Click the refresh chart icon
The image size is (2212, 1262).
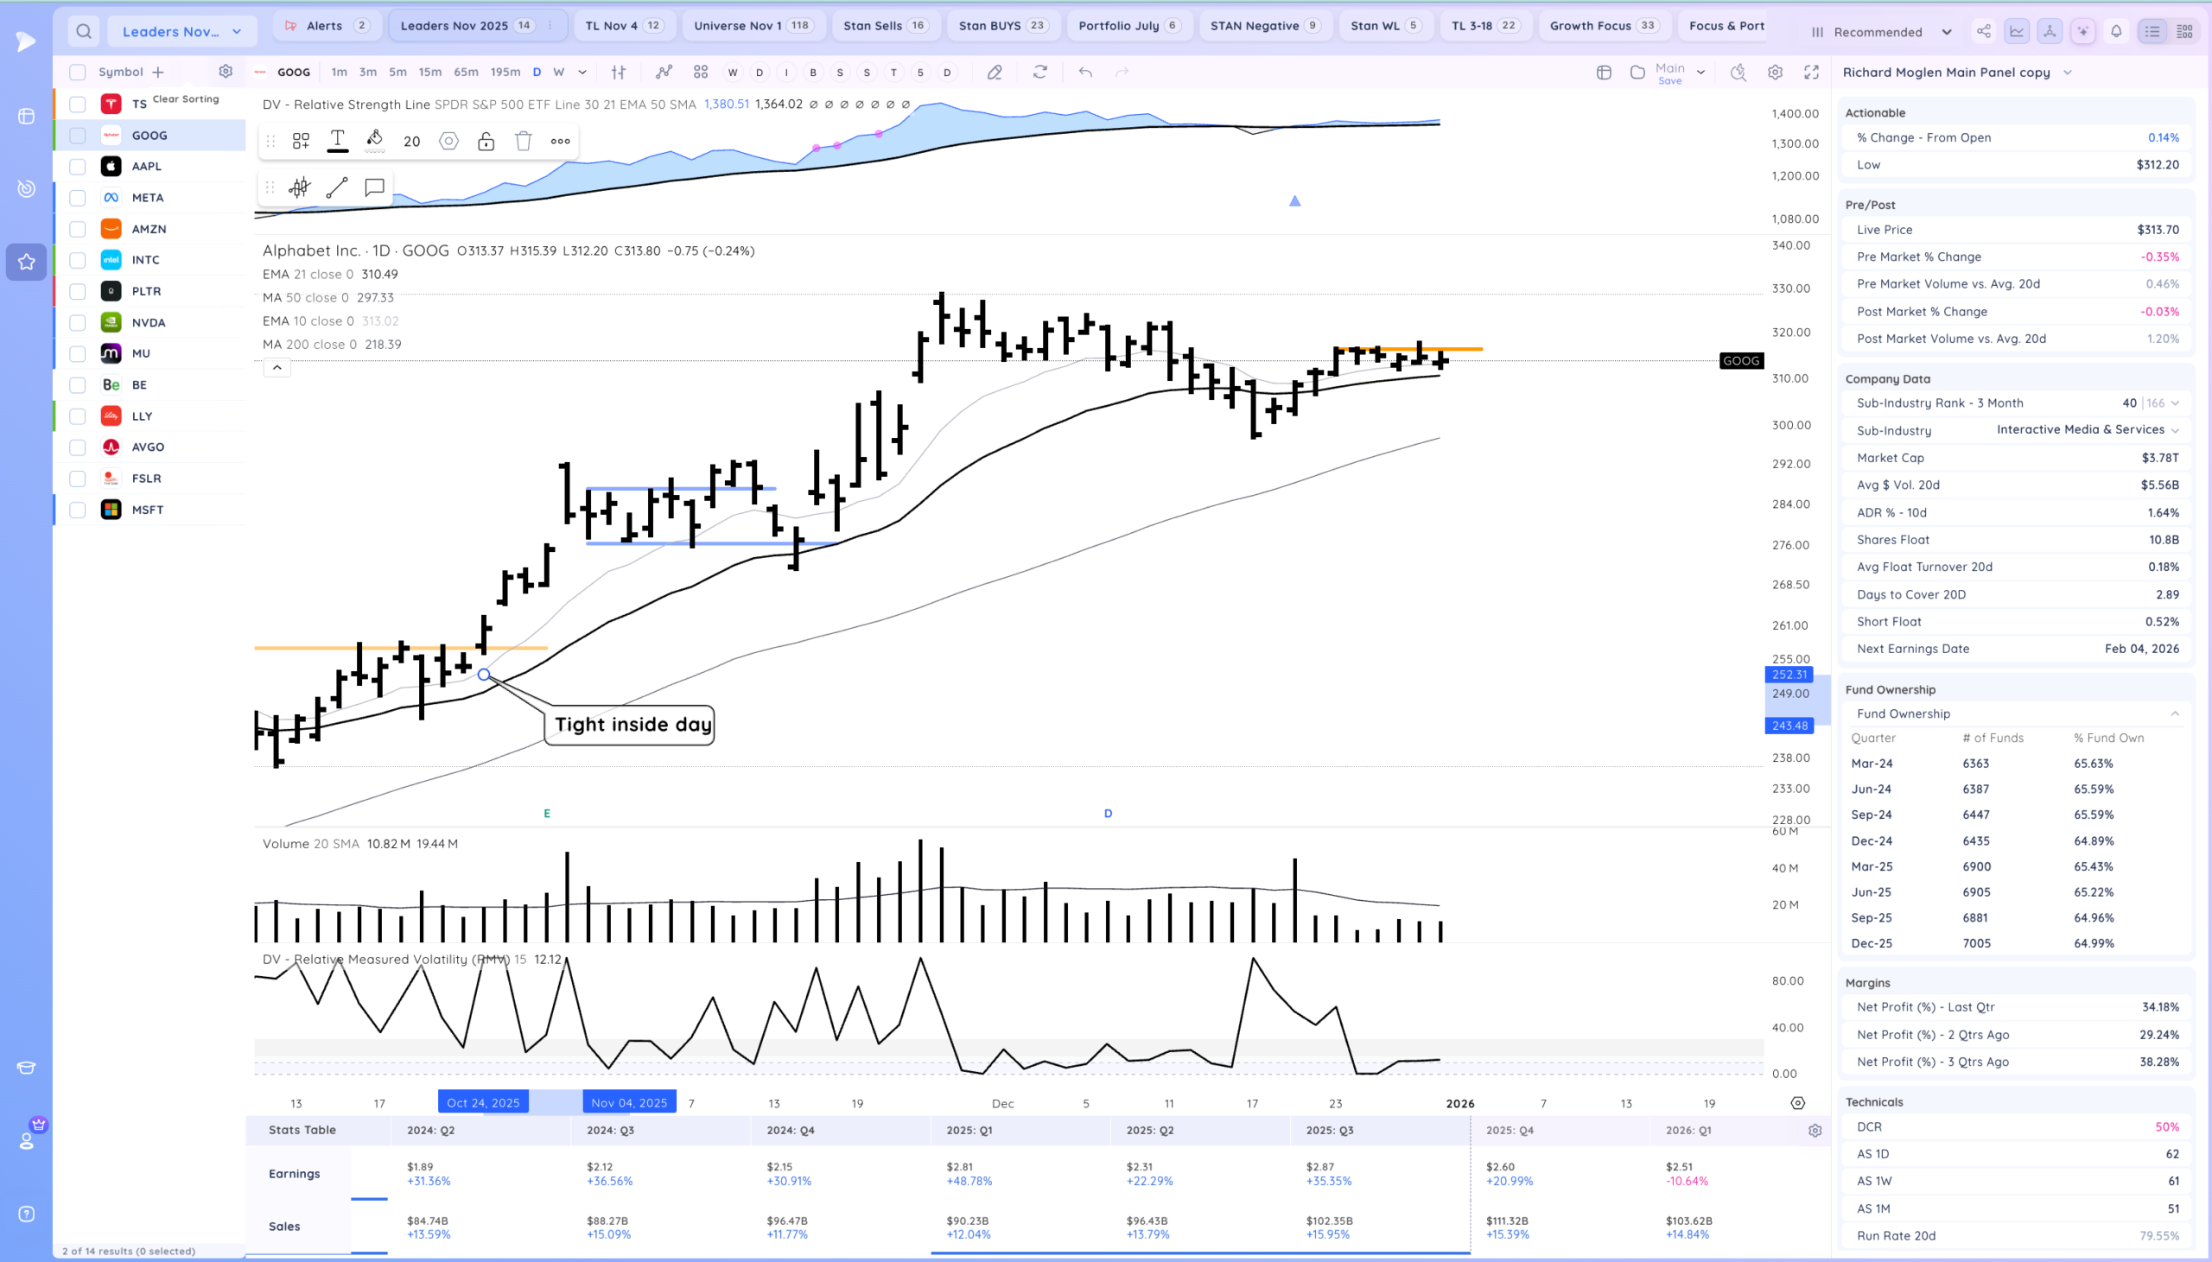[1040, 72]
